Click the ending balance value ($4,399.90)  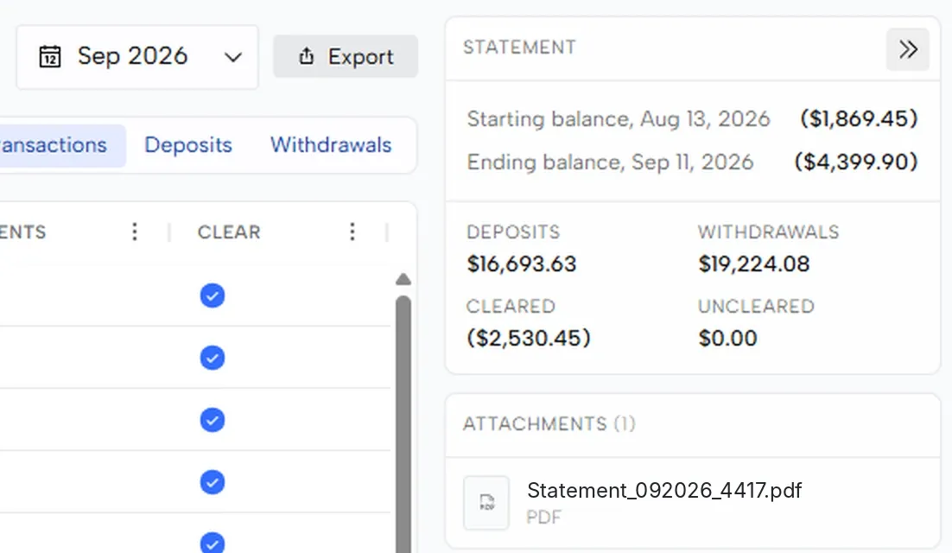(855, 162)
